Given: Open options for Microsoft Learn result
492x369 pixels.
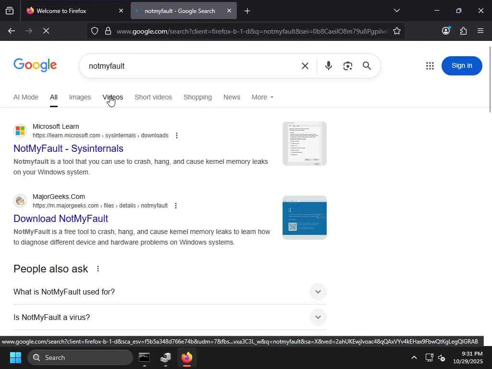Looking at the screenshot, I should pos(177,135).
